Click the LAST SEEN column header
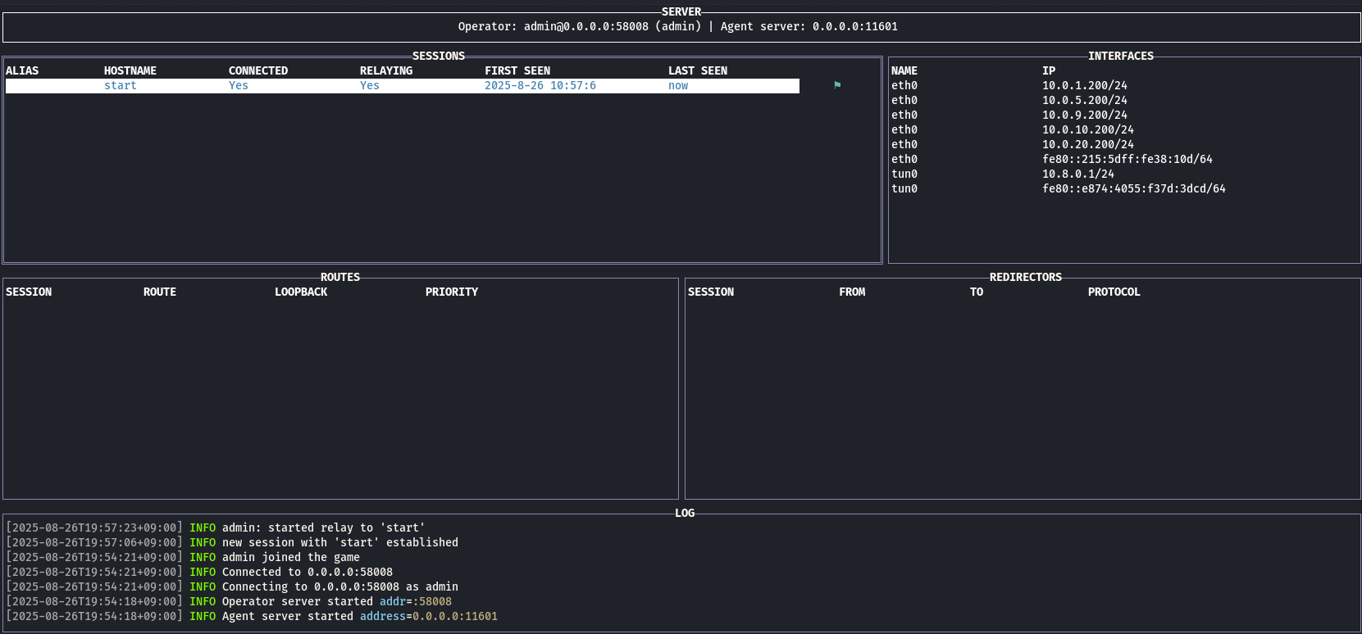 [x=698, y=71]
